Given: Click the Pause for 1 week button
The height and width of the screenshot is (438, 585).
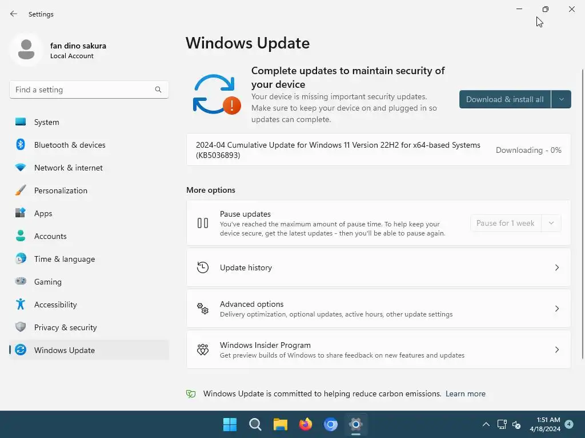Looking at the screenshot, I should coord(506,223).
